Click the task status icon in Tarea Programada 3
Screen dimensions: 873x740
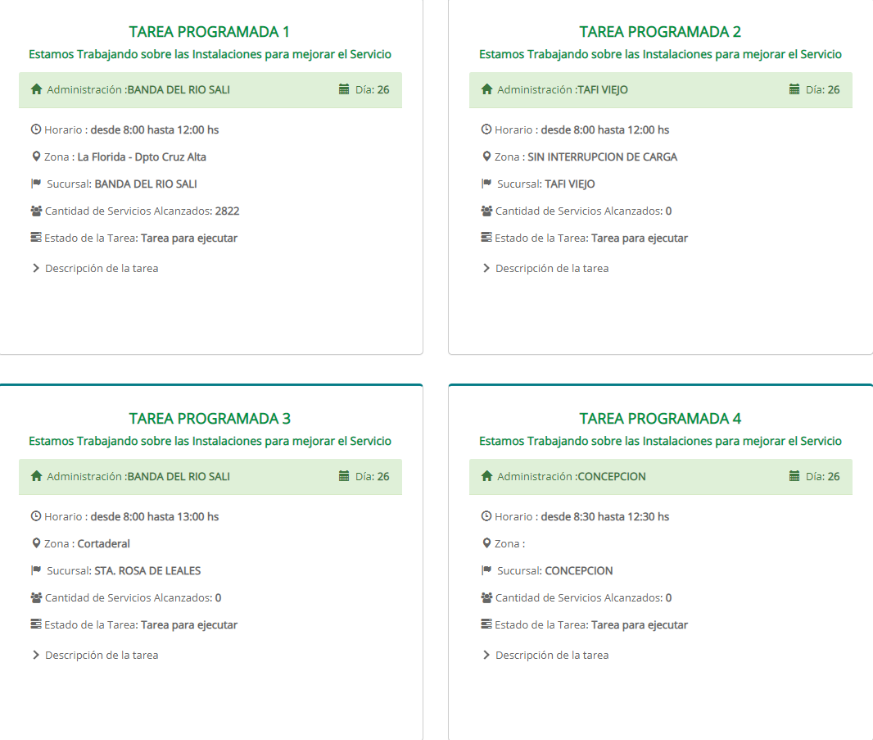pyautogui.click(x=36, y=624)
